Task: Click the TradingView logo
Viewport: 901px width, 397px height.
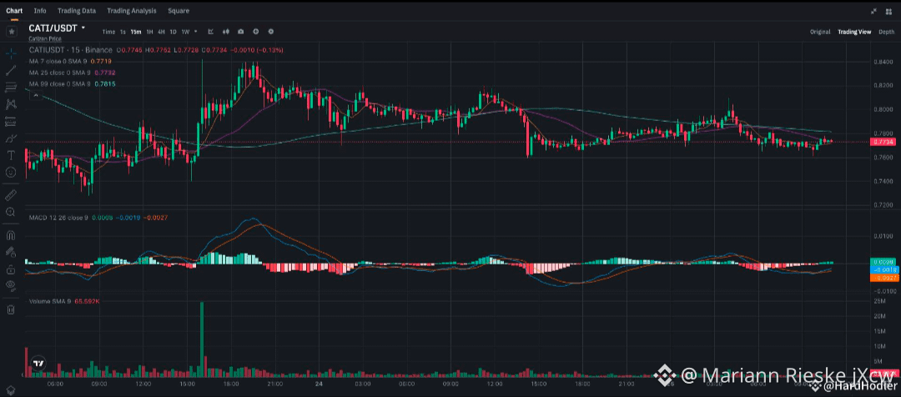Action: point(39,363)
